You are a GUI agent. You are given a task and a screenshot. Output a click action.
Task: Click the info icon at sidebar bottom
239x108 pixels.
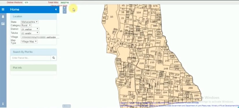point(3,104)
